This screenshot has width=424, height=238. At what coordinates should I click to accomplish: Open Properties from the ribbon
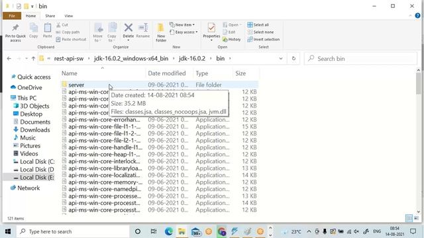[x=211, y=32]
